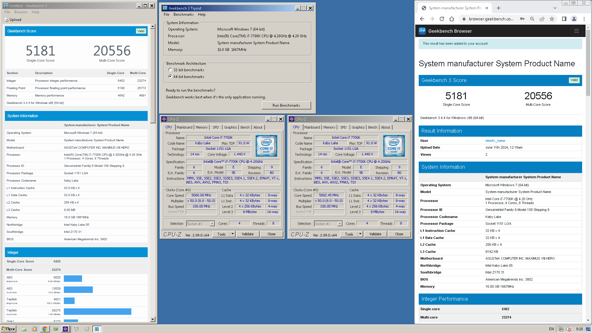Screen dimensions: 592x333
Task: Click the Chrome forward arrow
Action: 432,19
